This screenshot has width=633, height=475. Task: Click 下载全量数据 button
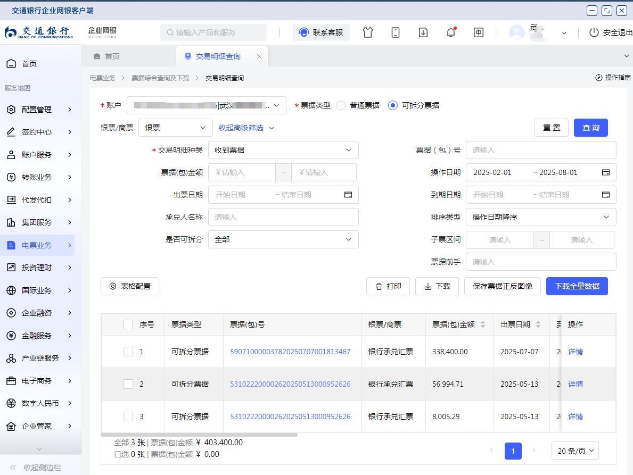(577, 286)
